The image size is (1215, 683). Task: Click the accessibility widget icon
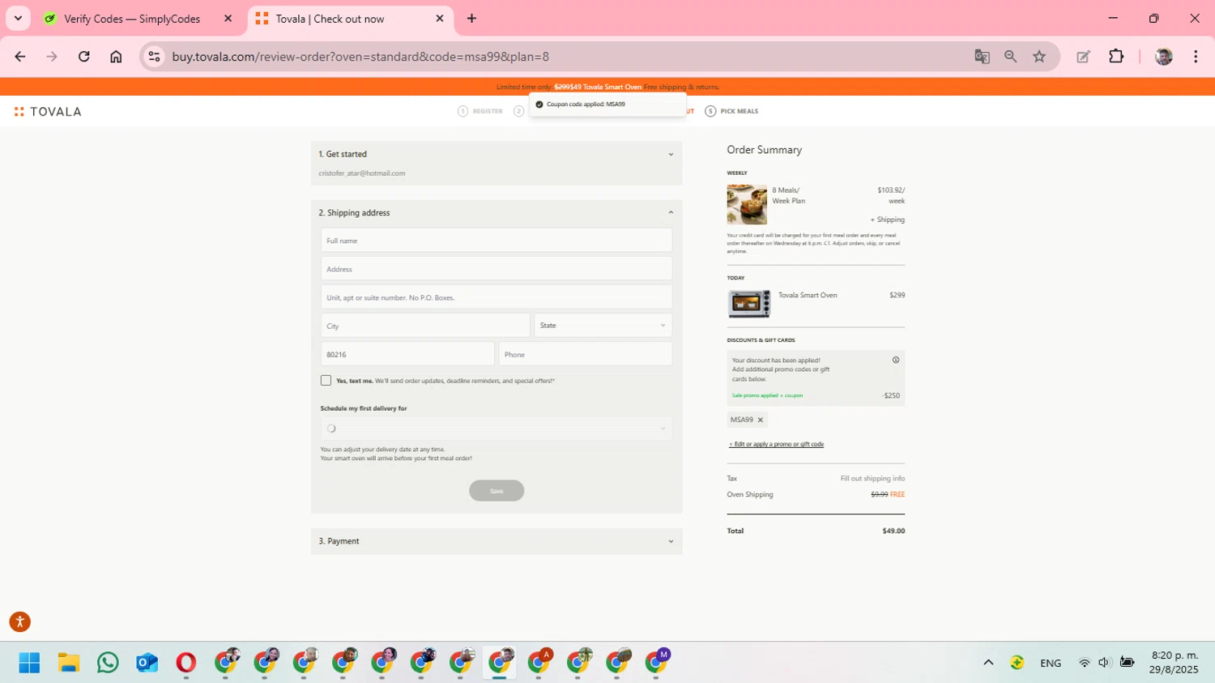tap(19, 621)
